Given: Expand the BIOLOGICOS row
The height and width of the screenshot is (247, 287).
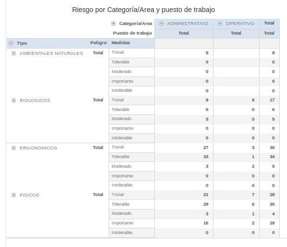Looking at the screenshot, I should (x=14, y=100).
